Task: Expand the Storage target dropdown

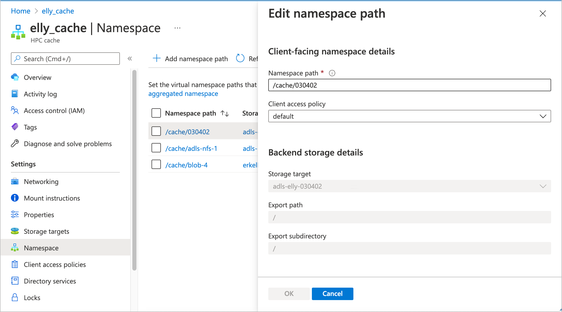Action: [x=543, y=186]
